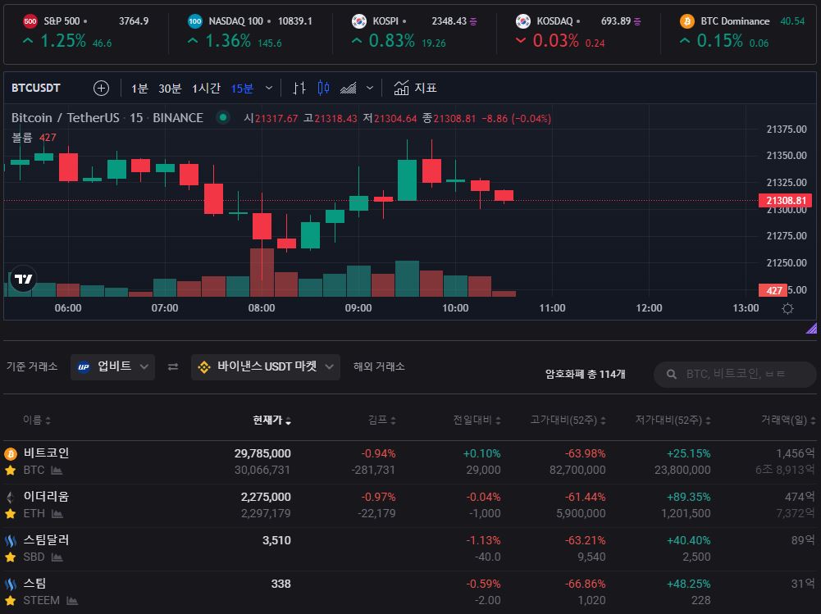821x614 pixels.
Task: Click the NASDAQ 100 label
Action: point(235,21)
